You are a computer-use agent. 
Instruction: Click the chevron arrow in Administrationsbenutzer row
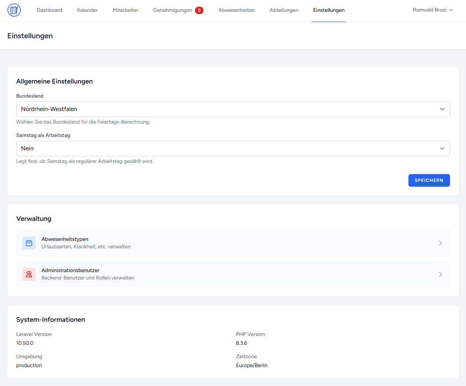coord(440,274)
